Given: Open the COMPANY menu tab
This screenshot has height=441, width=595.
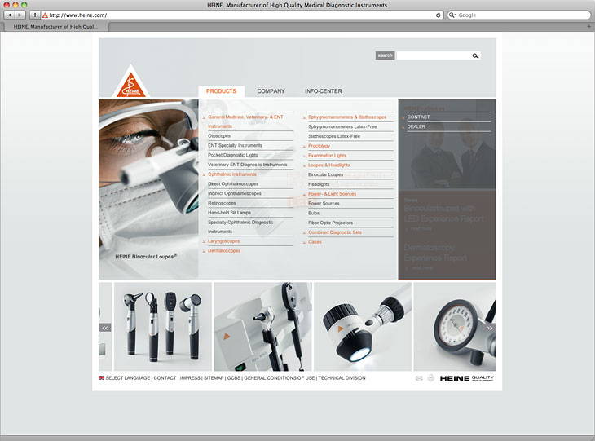Looking at the screenshot, I should coord(271,91).
